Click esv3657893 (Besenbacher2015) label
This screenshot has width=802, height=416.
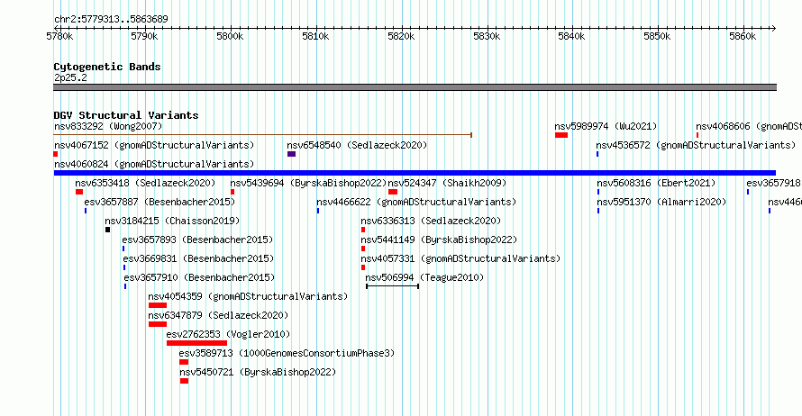(x=197, y=240)
